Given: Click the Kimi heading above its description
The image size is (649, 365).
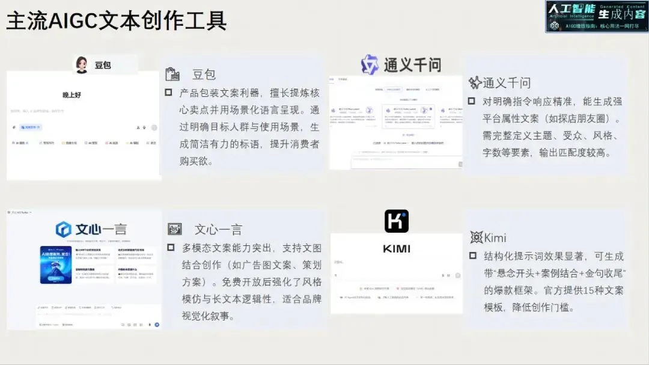Looking at the screenshot, I should point(495,238).
